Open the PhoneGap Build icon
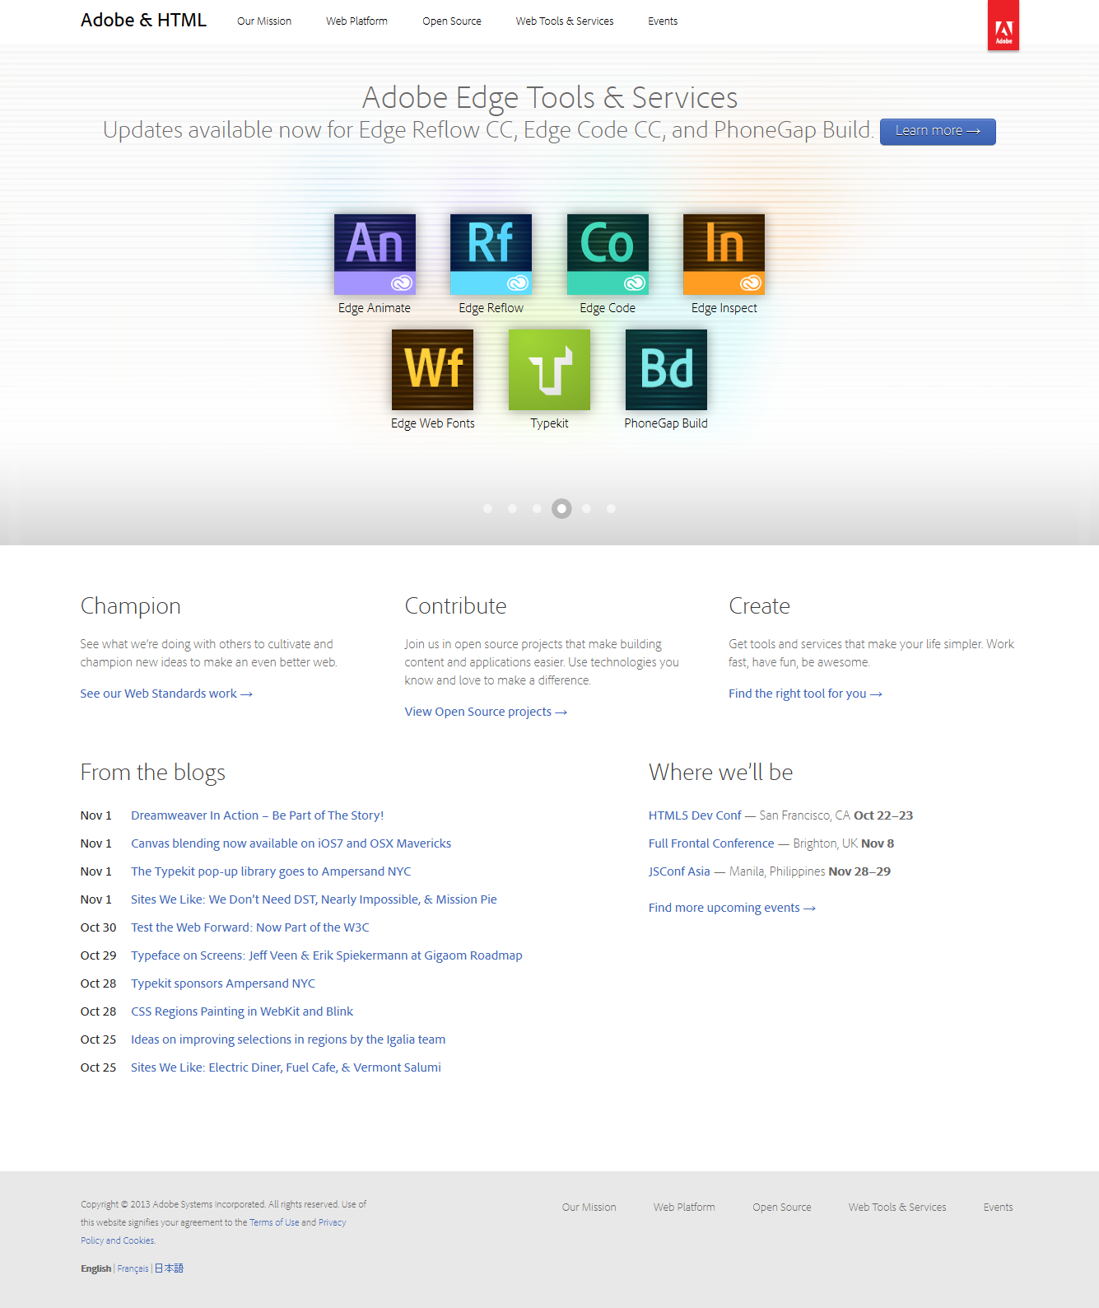The height and width of the screenshot is (1308, 1099). click(666, 370)
